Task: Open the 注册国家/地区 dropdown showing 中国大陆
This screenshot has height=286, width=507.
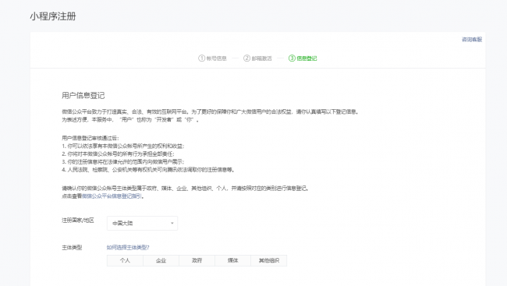Action: pyautogui.click(x=142, y=224)
